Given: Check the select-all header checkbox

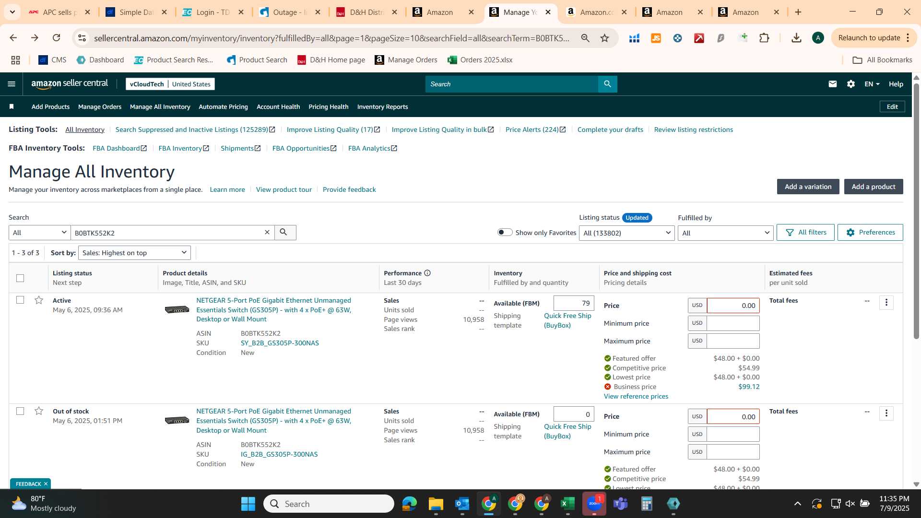Looking at the screenshot, I should 20,278.
